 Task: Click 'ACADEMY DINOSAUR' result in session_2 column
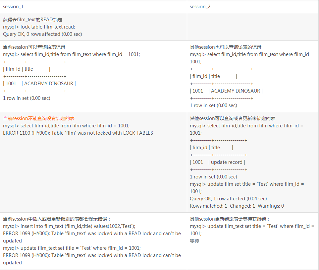236,91
